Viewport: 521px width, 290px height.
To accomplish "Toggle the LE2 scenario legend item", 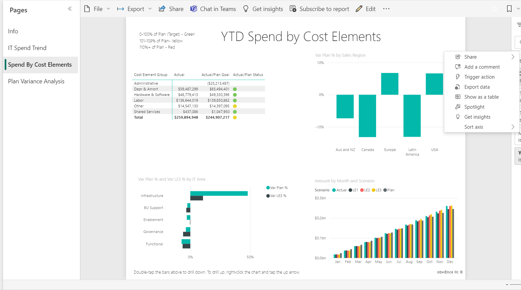I will pos(365,190).
